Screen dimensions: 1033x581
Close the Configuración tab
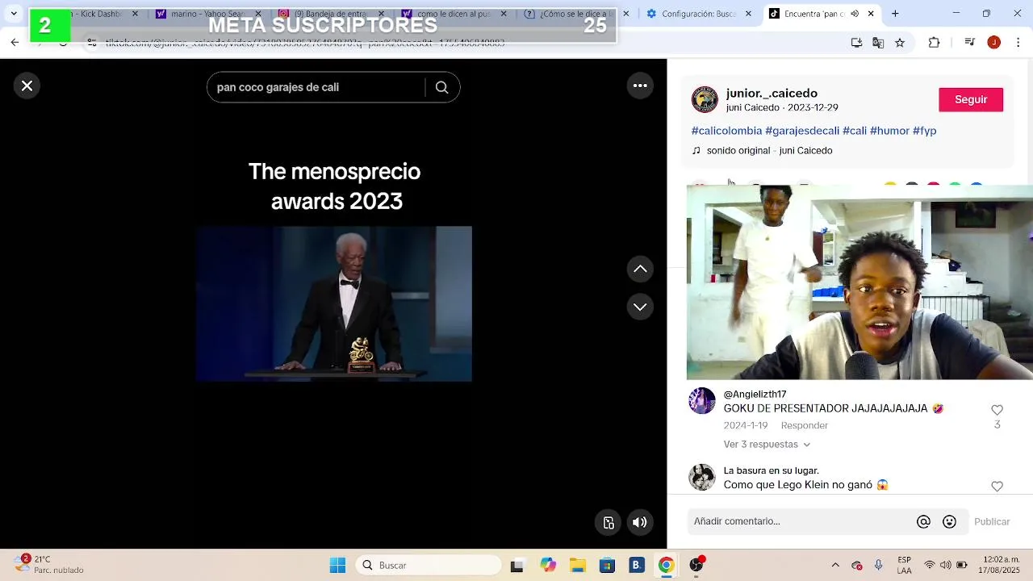(x=748, y=14)
